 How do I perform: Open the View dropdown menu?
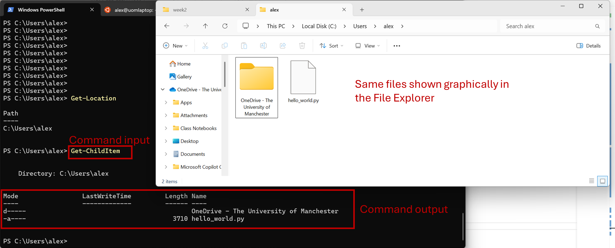[368, 46]
